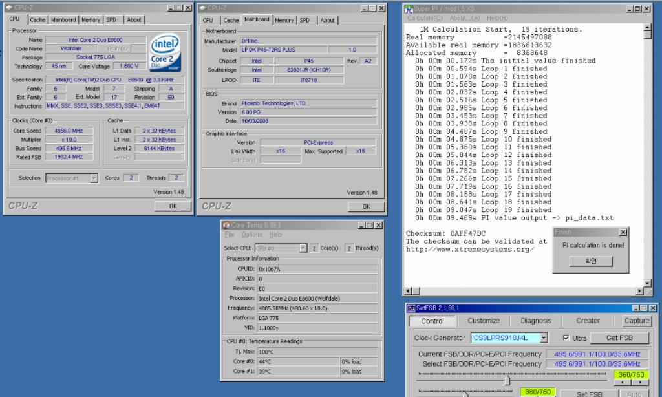Open the Options menu in Core Temp
The width and height of the screenshot is (662, 397).
(252, 235)
